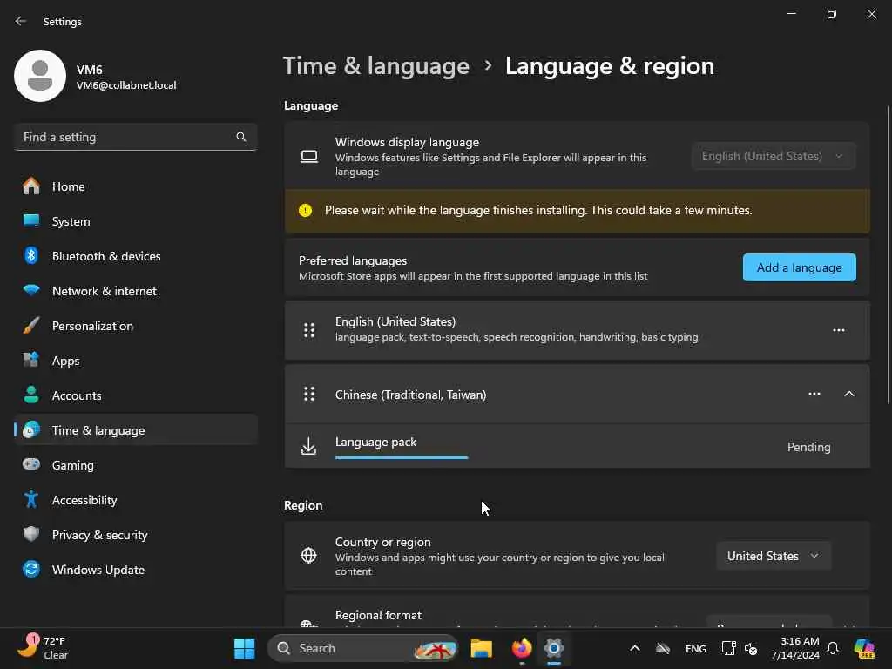The height and width of the screenshot is (669, 892).
Task: Open the Country or region dropdown
Action: point(774,556)
